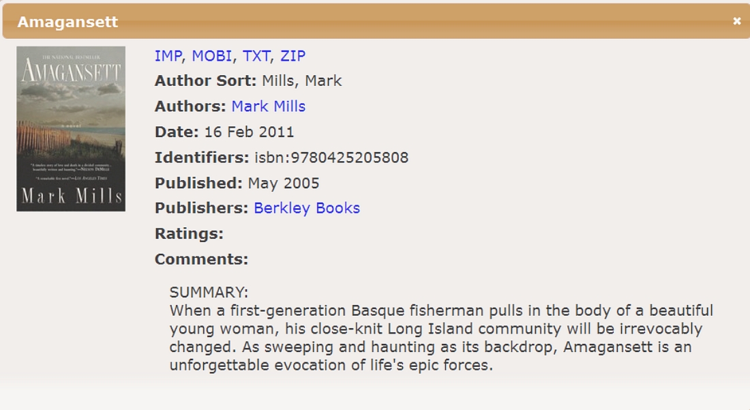Click the Basque fisherman summary paragraph

(441, 338)
